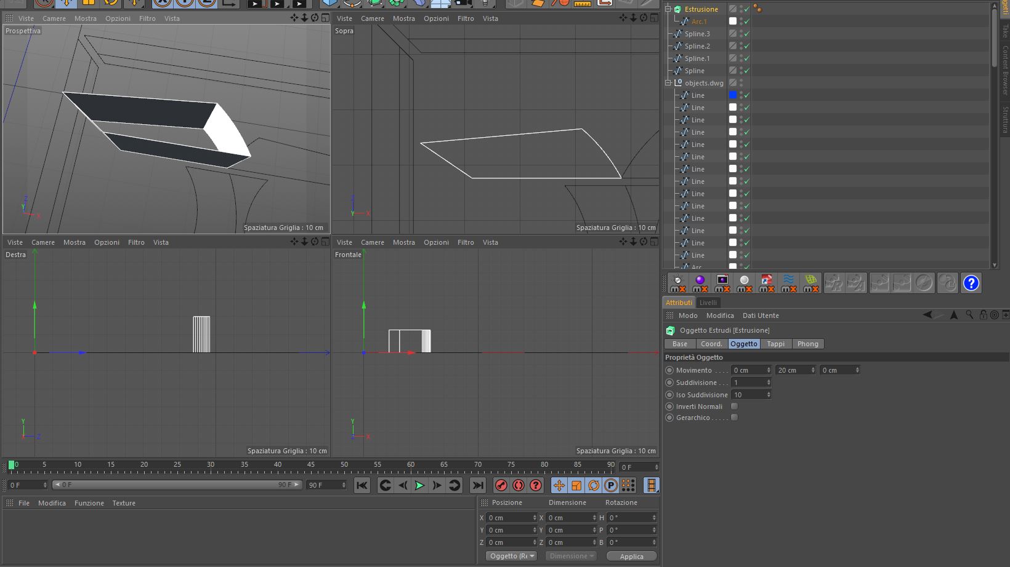The height and width of the screenshot is (567, 1010).
Task: Toggle the visibility dots of objects.dwg
Action: pos(741,83)
